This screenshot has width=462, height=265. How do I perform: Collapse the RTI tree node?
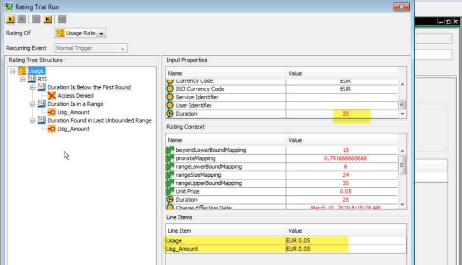coord(23,79)
